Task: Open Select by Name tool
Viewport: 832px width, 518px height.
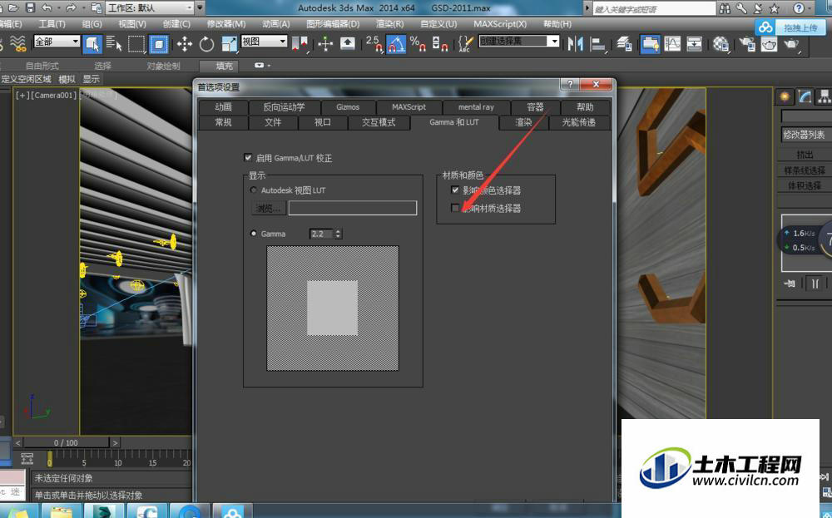Action: click(x=114, y=44)
